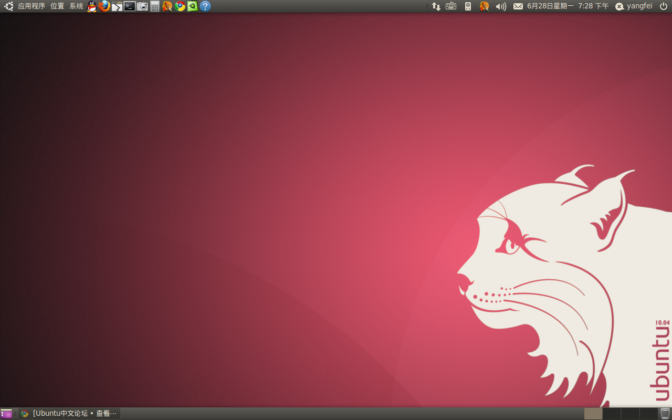Screen dimensions: 672x420
Task: Open the calendar from date and time
Action: (568, 6)
